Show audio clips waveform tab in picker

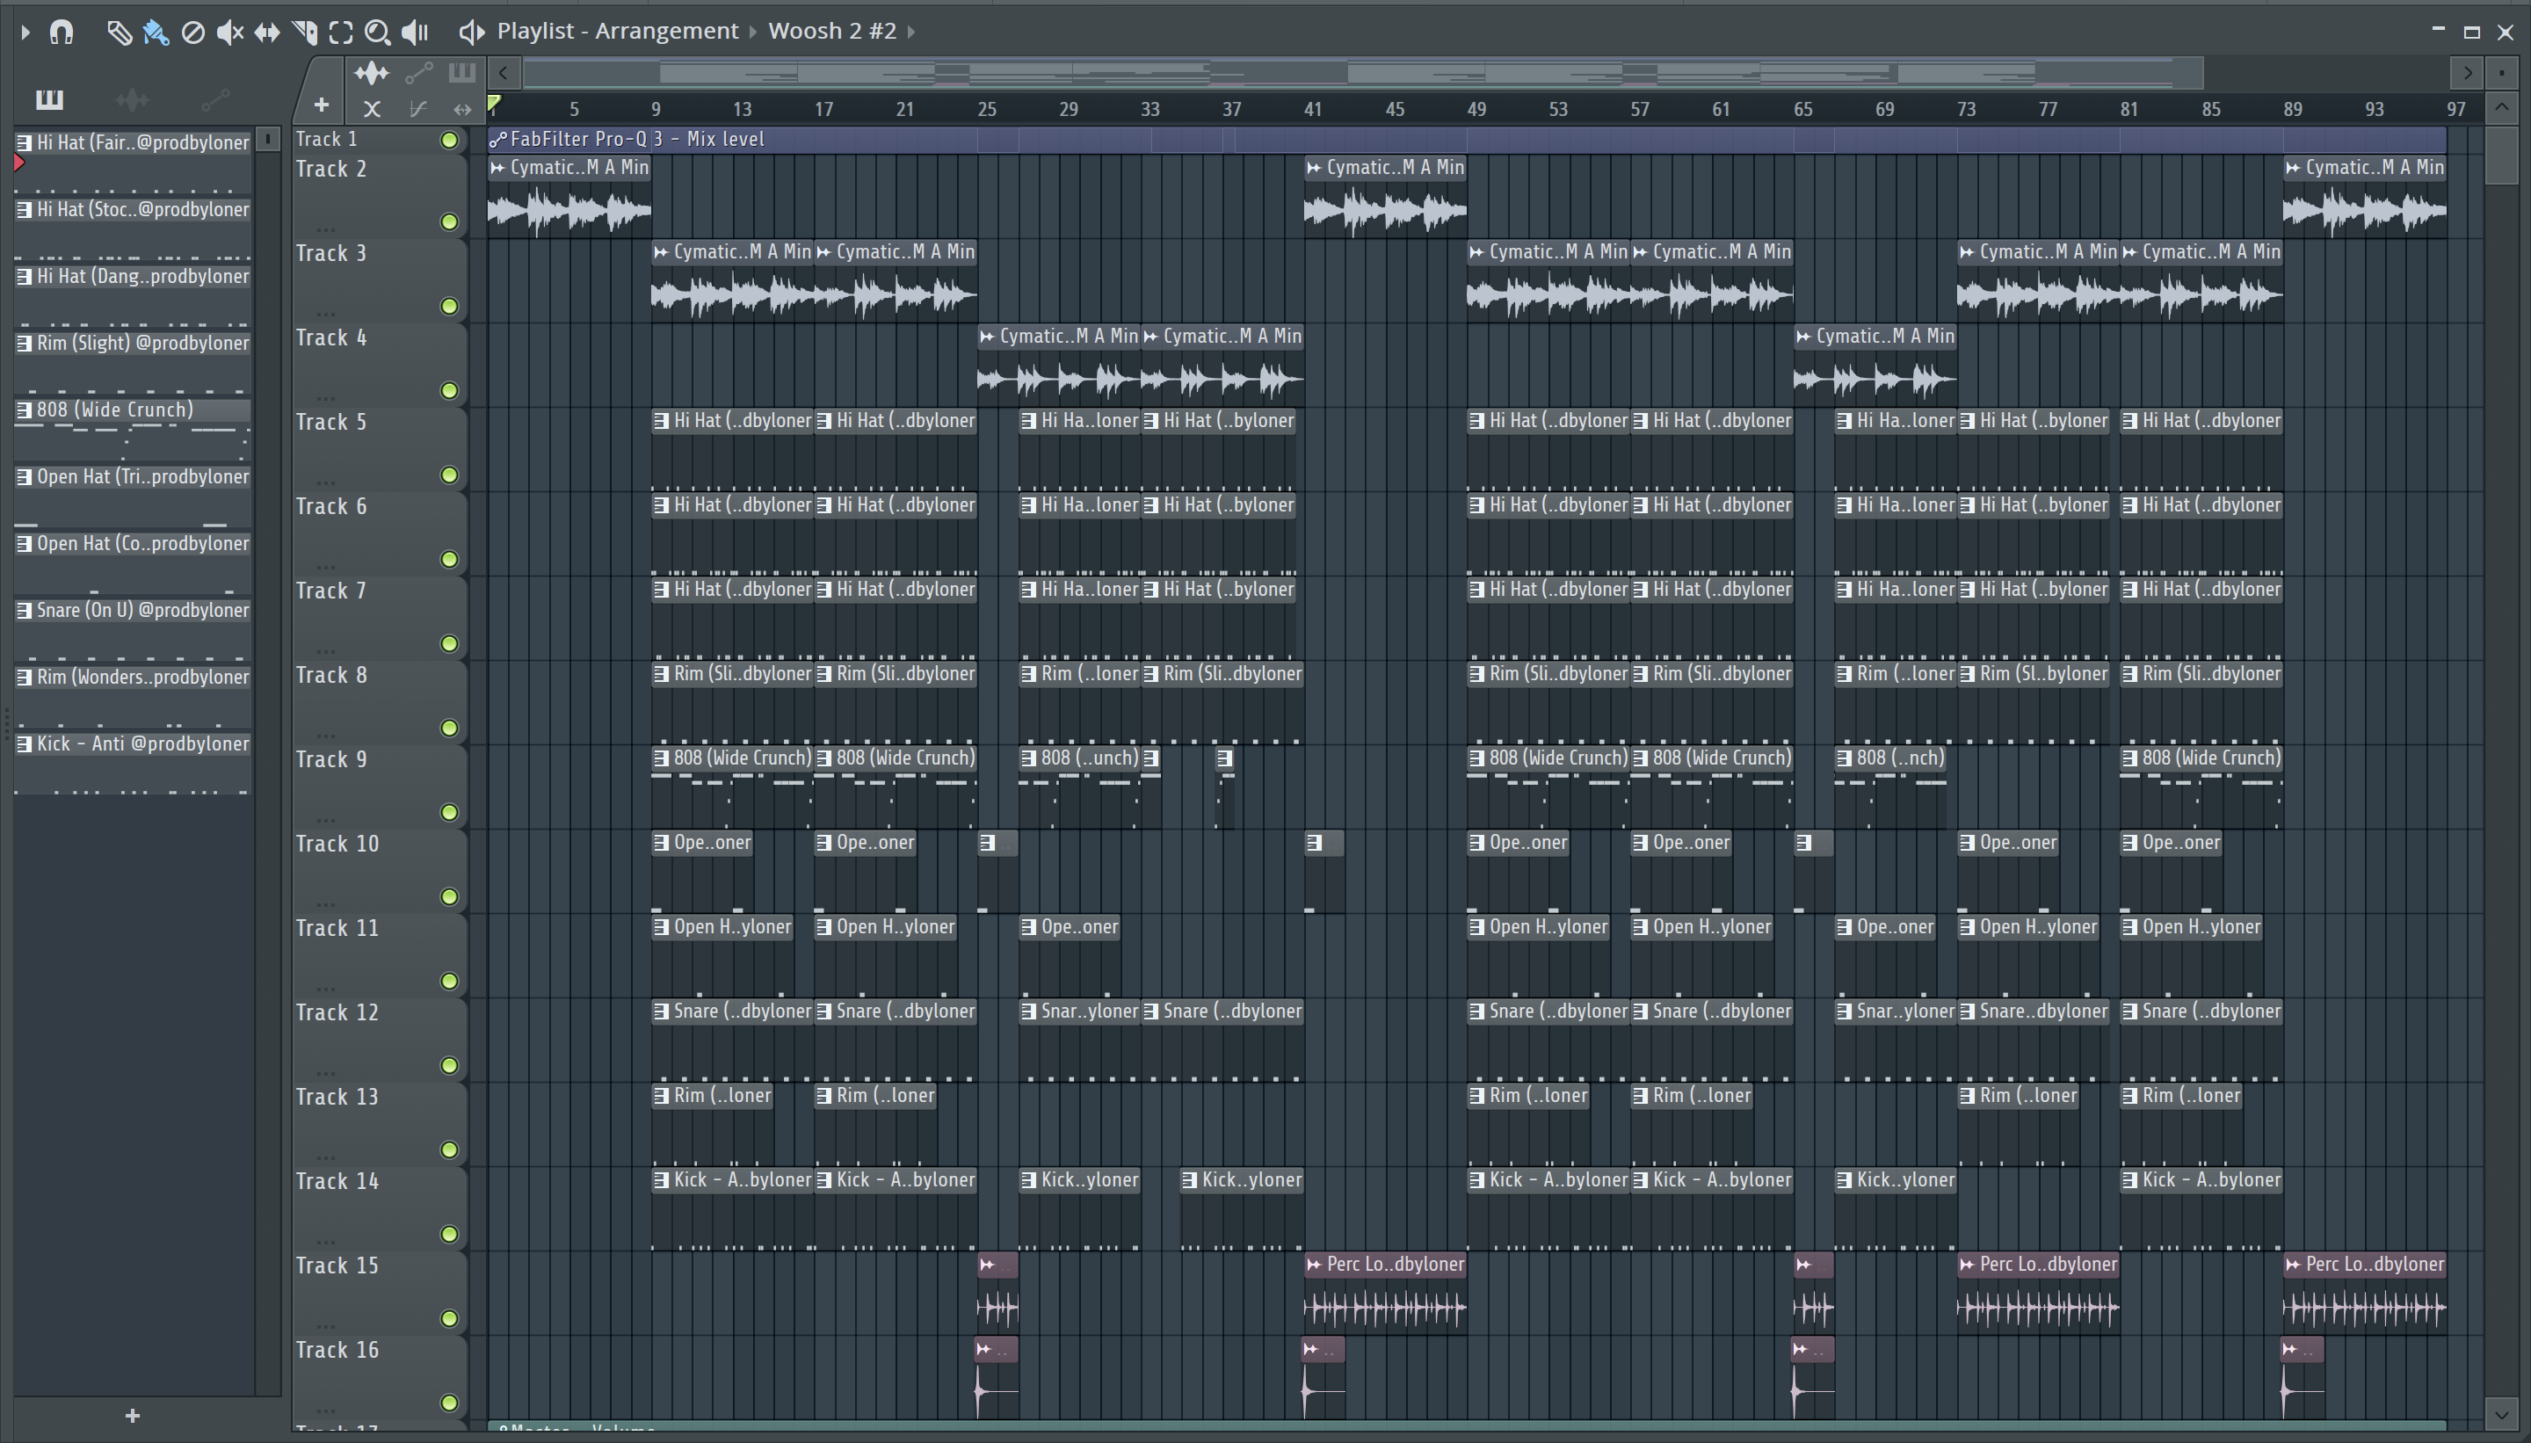coord(132,99)
